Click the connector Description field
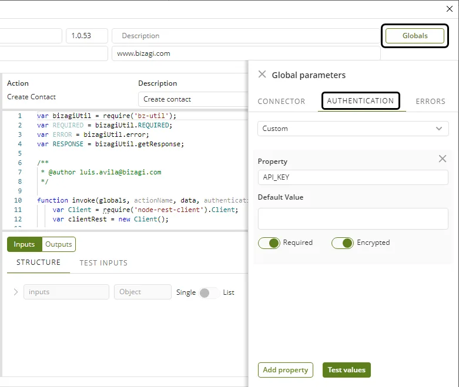This screenshot has width=459, height=387. (x=246, y=36)
